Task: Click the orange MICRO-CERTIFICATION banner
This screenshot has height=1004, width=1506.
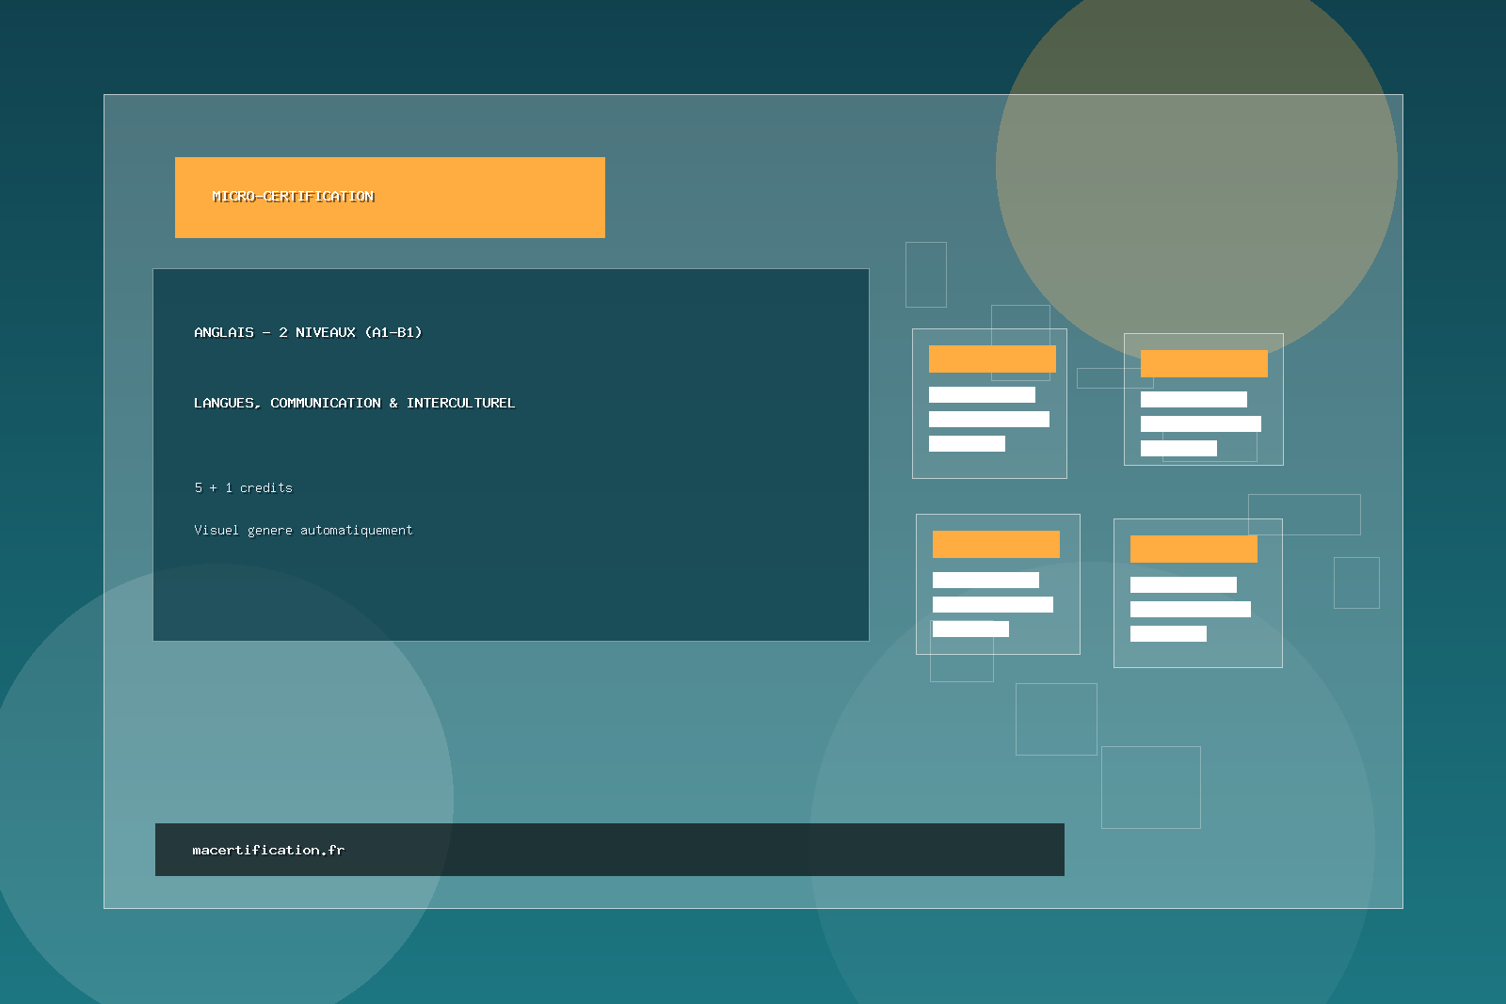Action: point(390,198)
